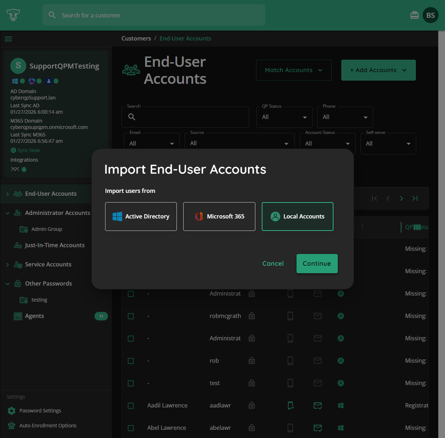
Task: Click the integrations icon under Integrations
Action: (15, 169)
